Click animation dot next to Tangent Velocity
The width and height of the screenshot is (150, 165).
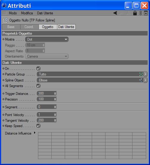pos(3,120)
